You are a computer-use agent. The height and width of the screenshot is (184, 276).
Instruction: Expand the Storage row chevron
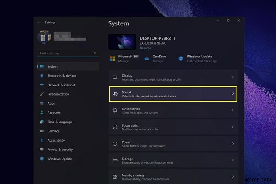(233, 160)
